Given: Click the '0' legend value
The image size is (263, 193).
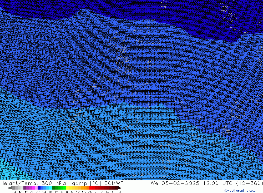Looking at the screenshot, I should click(67, 192).
